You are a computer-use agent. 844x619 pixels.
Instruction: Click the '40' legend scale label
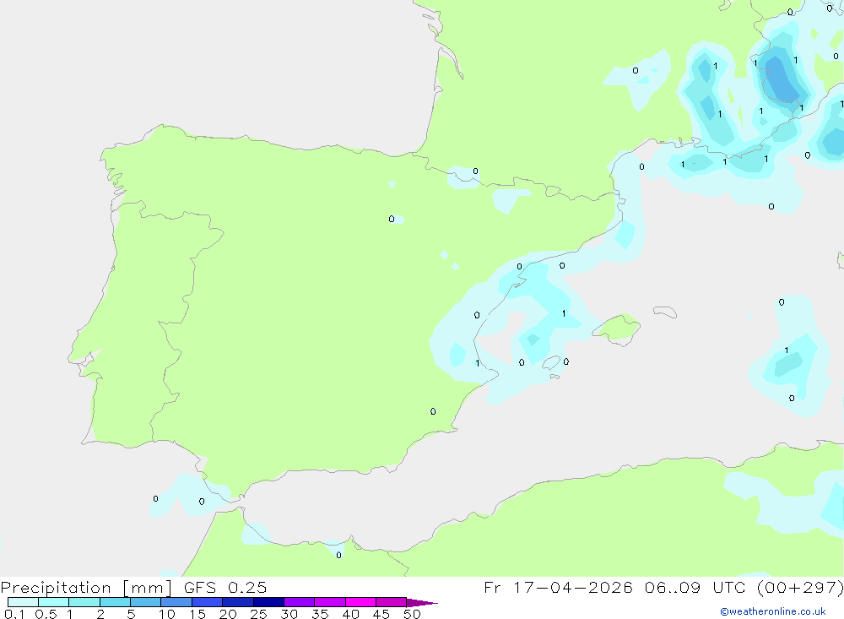[x=351, y=614]
